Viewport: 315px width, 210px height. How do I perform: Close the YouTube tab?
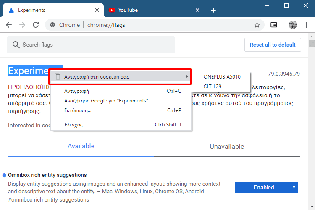pos(197,10)
